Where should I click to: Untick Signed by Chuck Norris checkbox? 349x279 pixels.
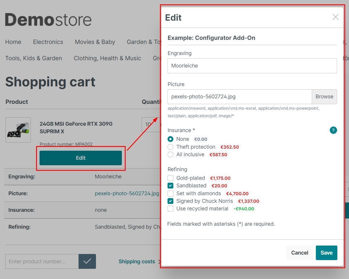pos(170,201)
